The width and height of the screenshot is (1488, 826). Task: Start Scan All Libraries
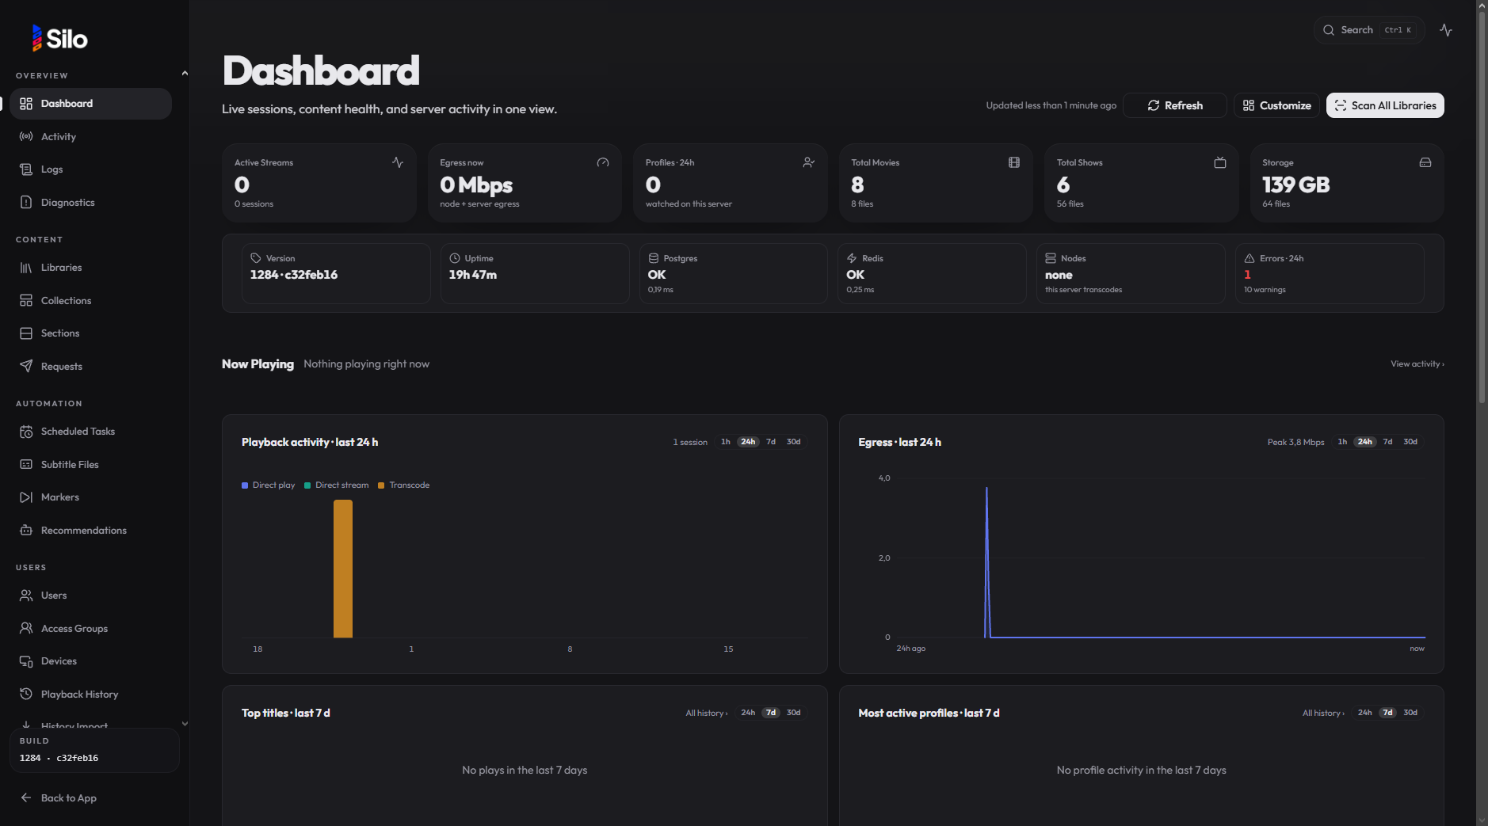(1385, 105)
